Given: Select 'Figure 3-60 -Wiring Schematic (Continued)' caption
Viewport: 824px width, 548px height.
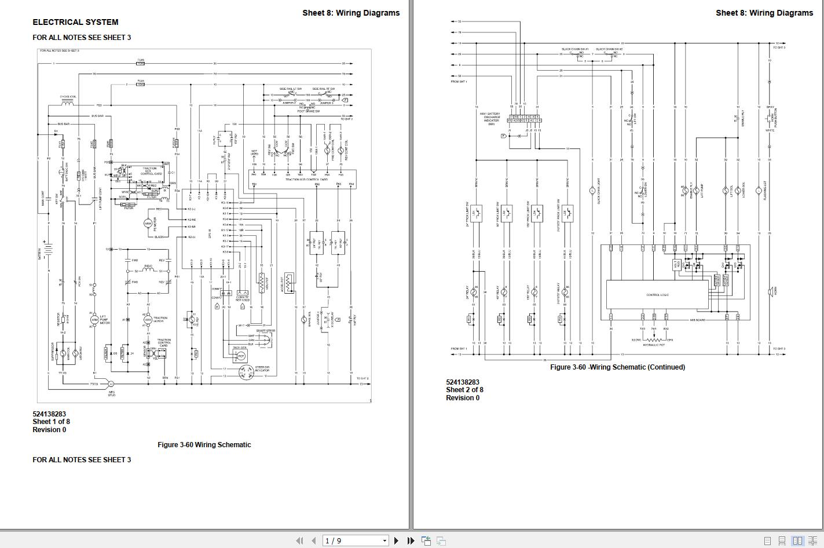Looking at the screenshot, I should tap(617, 367).
